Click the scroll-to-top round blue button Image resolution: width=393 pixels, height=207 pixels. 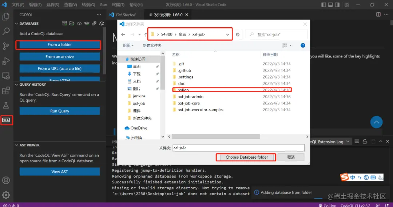click(377, 122)
